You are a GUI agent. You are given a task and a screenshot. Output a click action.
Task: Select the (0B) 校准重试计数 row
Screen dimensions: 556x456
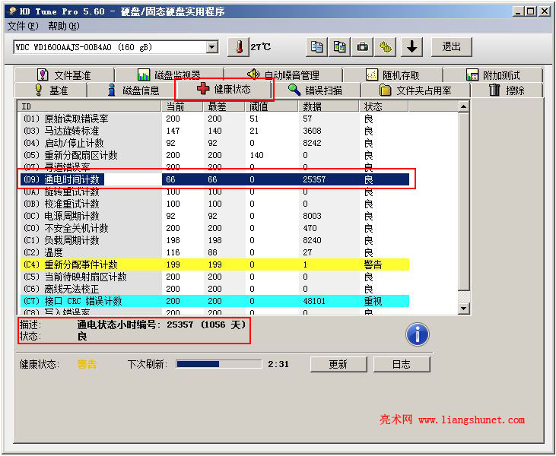[x=214, y=204]
